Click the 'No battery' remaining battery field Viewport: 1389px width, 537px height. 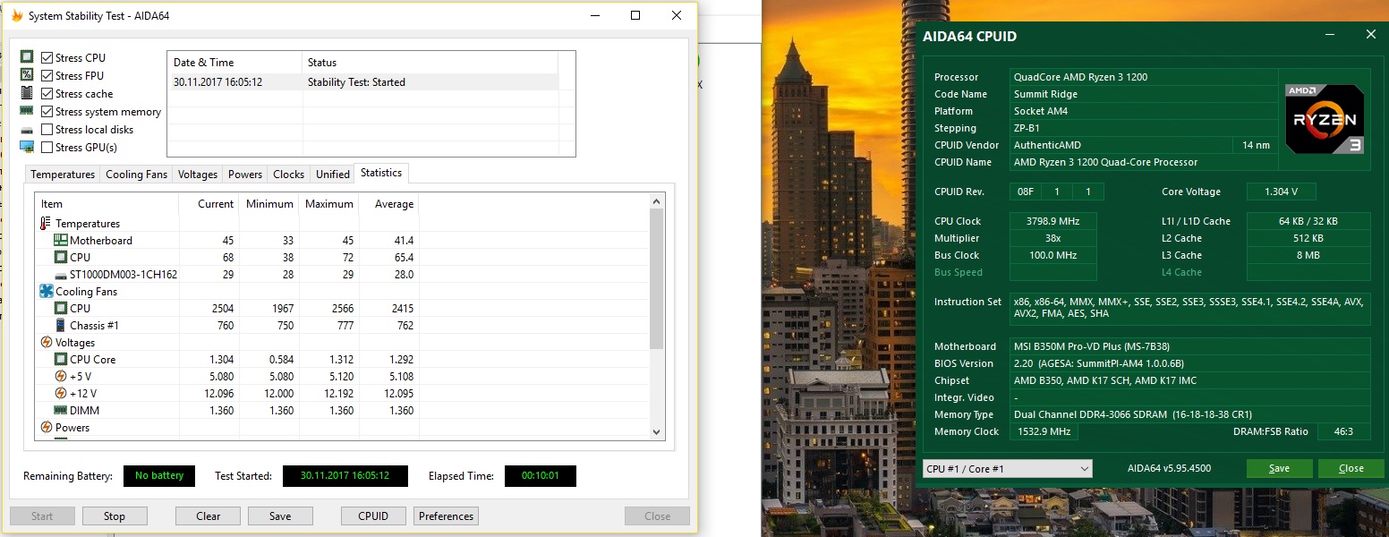159,476
